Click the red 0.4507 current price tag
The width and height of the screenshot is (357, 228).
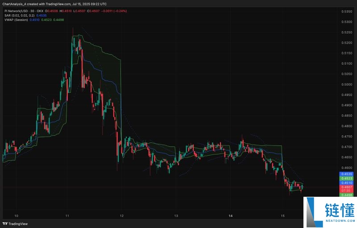pos(347,187)
